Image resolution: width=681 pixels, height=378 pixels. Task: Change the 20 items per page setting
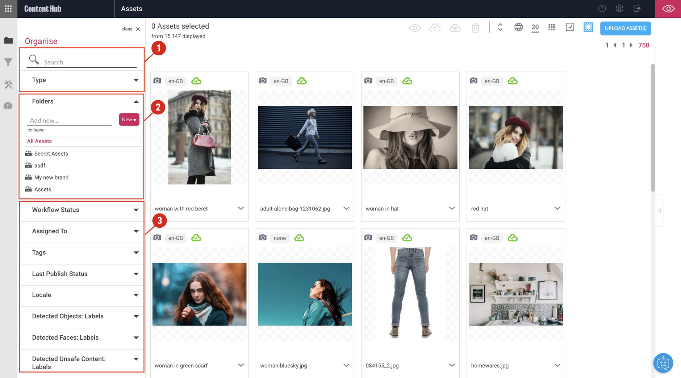(x=535, y=28)
